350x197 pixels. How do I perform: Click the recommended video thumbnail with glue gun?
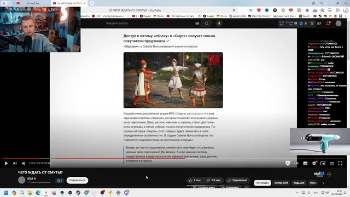(320, 141)
